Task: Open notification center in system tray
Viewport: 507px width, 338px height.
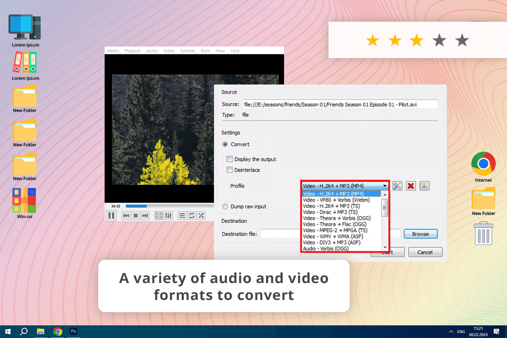Action: click(x=496, y=332)
